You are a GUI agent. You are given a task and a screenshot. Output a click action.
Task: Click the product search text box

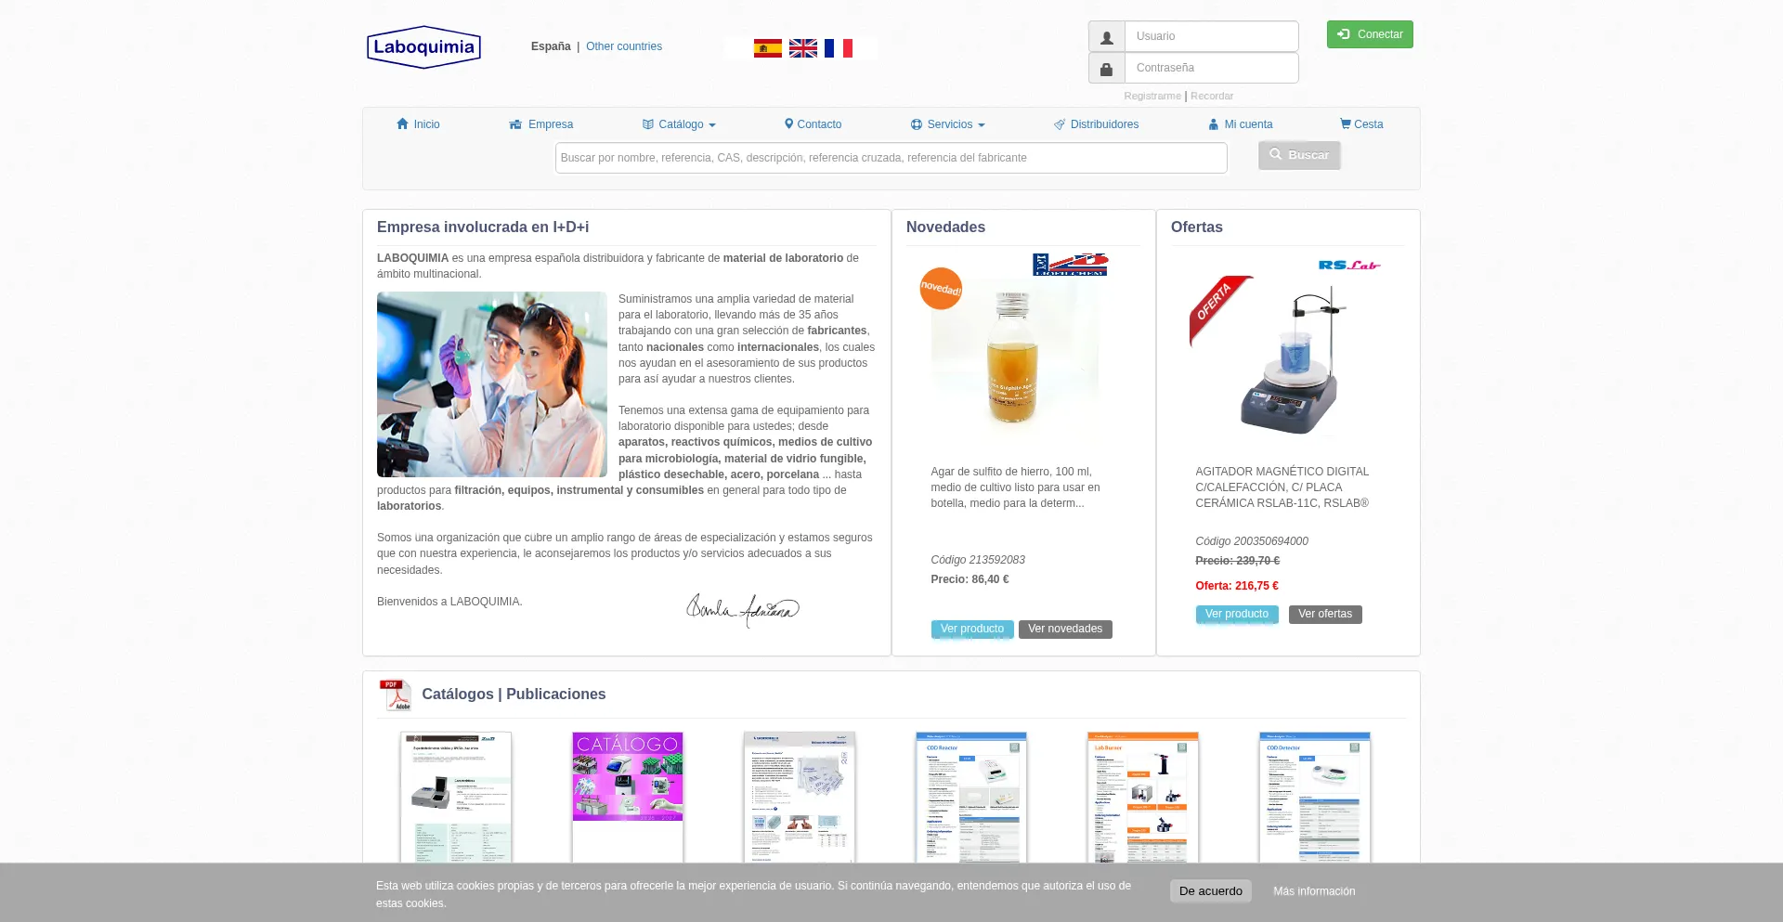[x=891, y=158]
